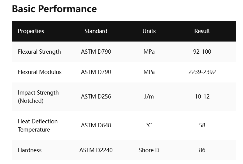The width and height of the screenshot is (243, 164).
Task: Click the 92-100 result value
Action: tap(202, 52)
